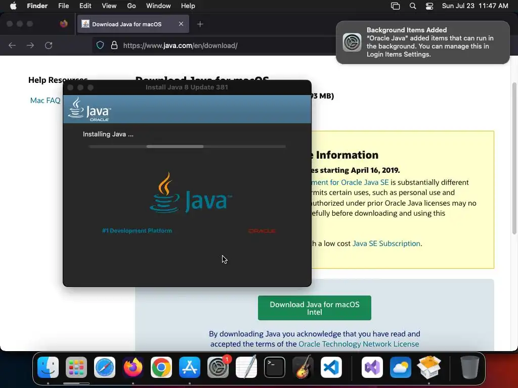Select the Download Java for macOS tab
518x388 pixels.
point(133,24)
